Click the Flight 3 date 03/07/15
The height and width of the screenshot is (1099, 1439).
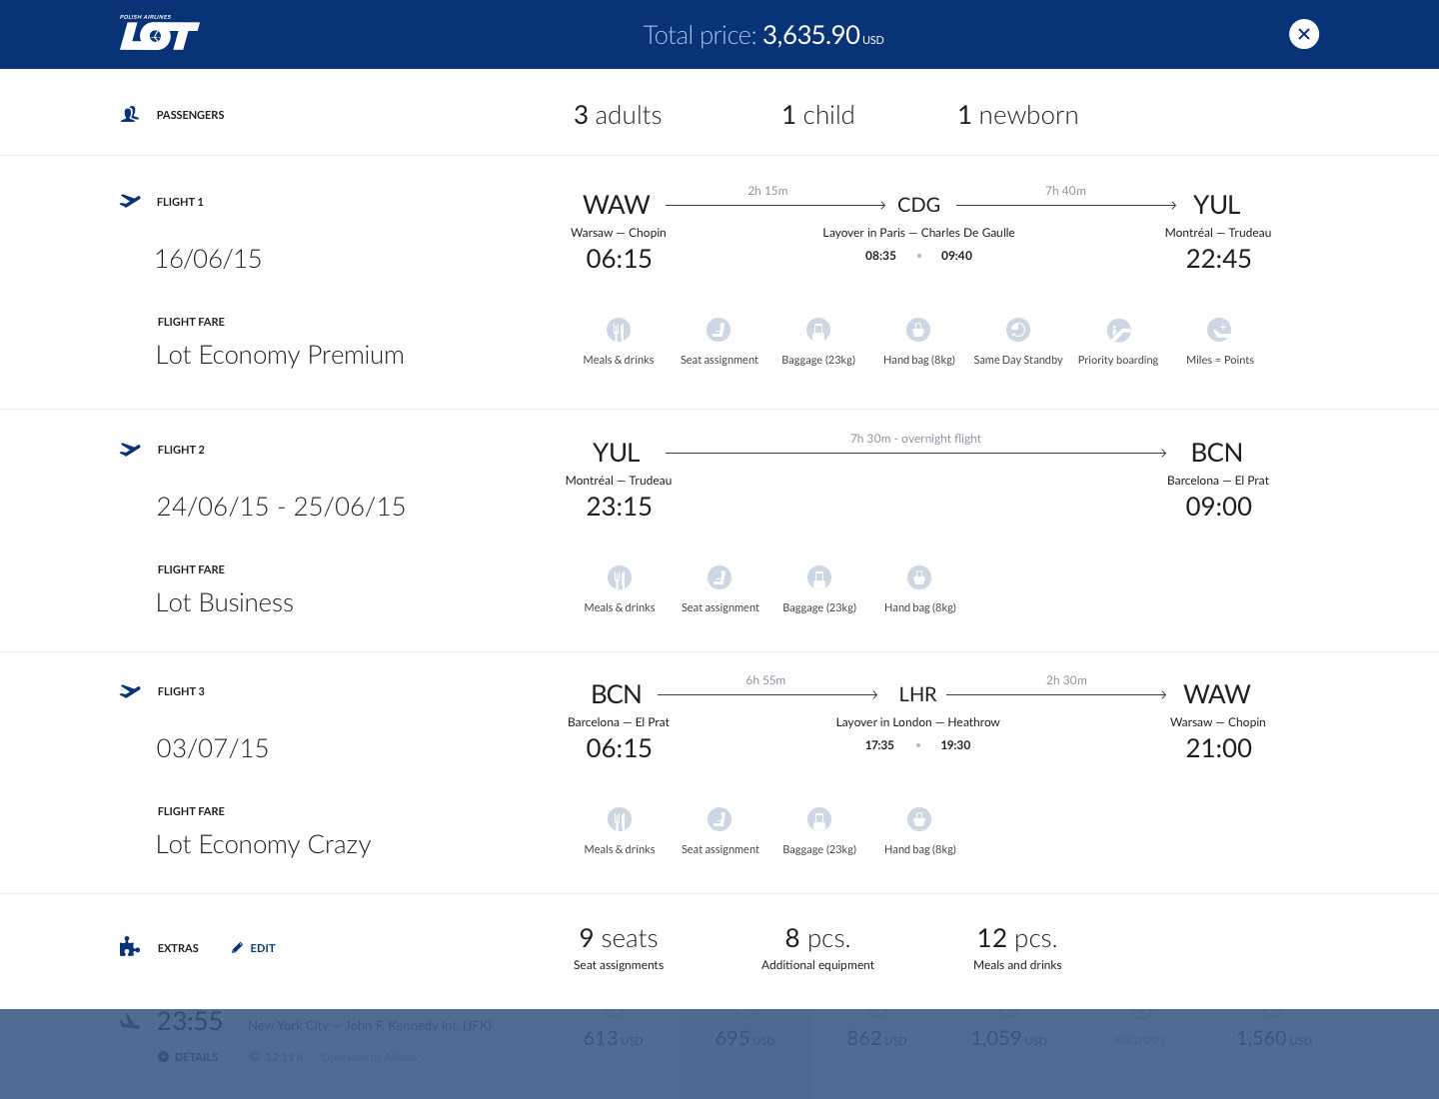pos(213,748)
